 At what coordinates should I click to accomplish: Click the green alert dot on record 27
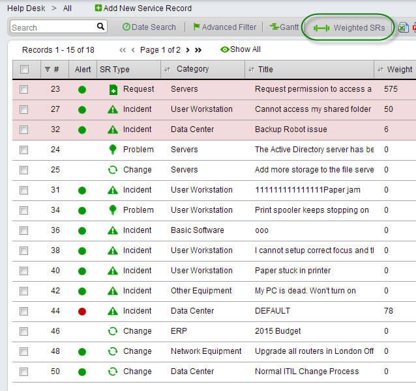tap(82, 109)
